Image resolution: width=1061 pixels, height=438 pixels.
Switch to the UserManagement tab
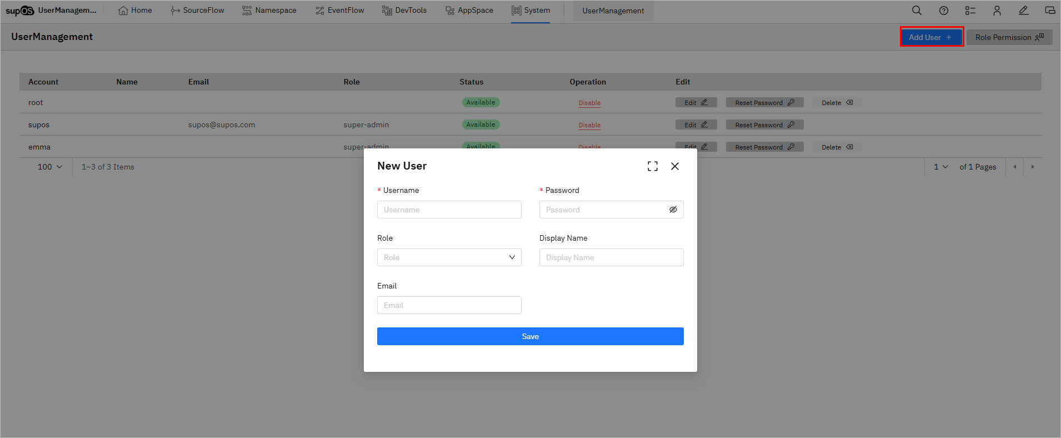613,11
